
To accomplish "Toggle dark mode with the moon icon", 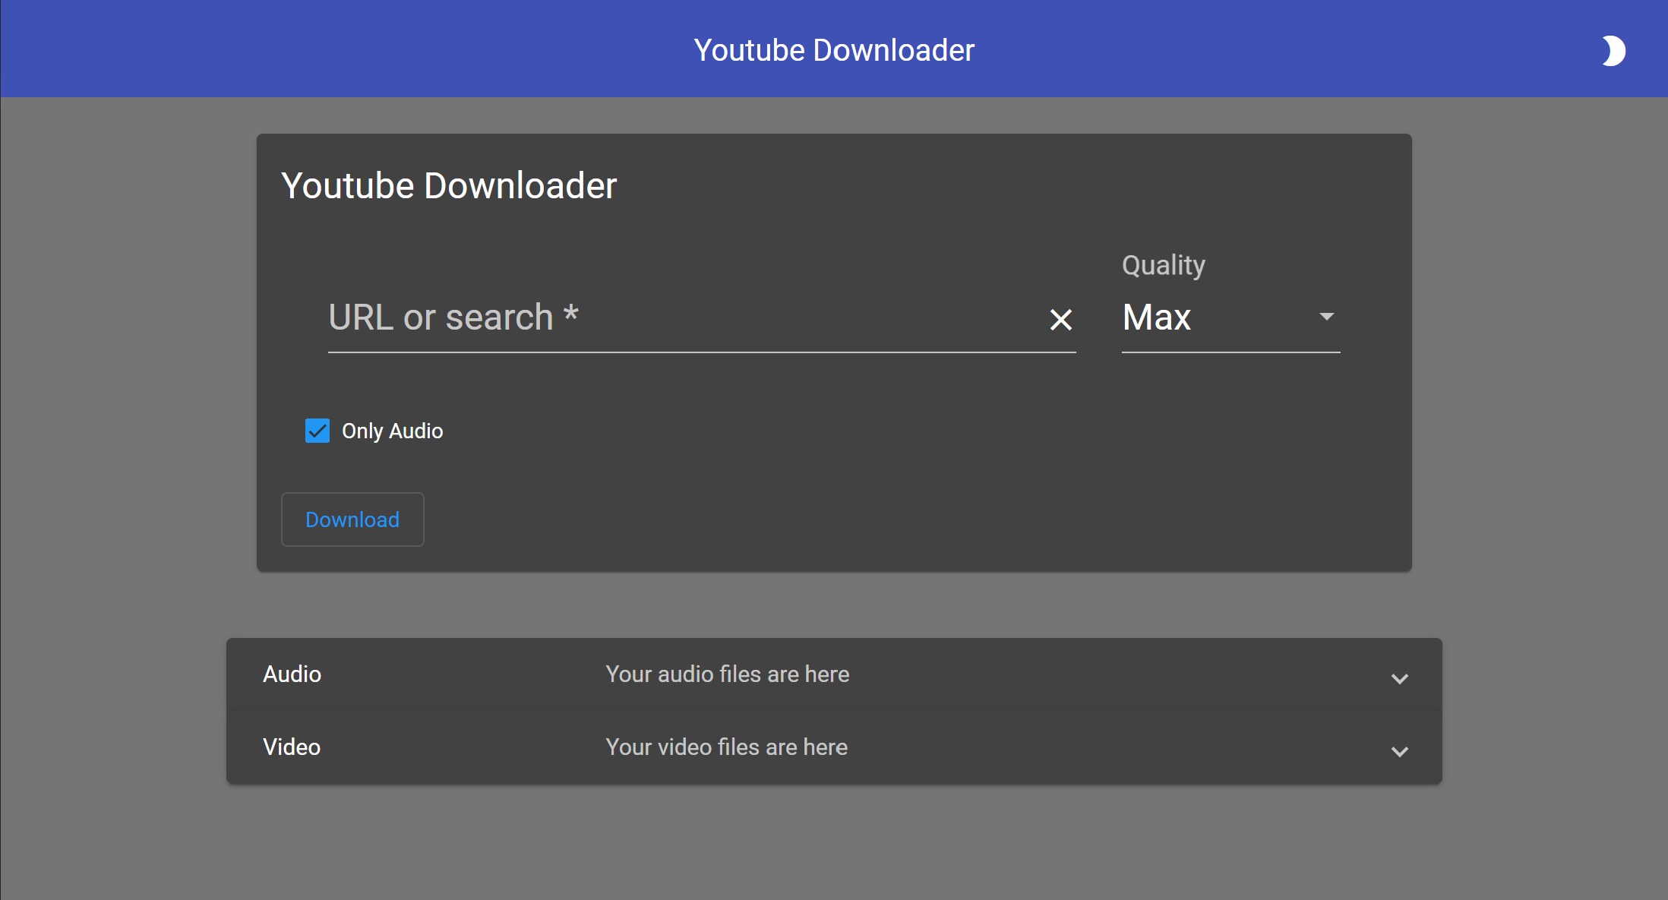I will tap(1613, 51).
